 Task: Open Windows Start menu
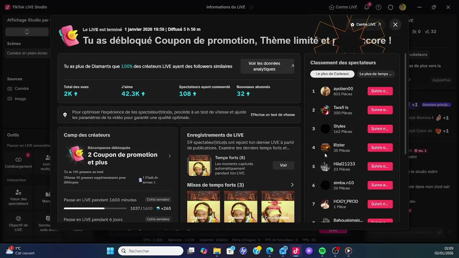pyautogui.click(x=110, y=251)
